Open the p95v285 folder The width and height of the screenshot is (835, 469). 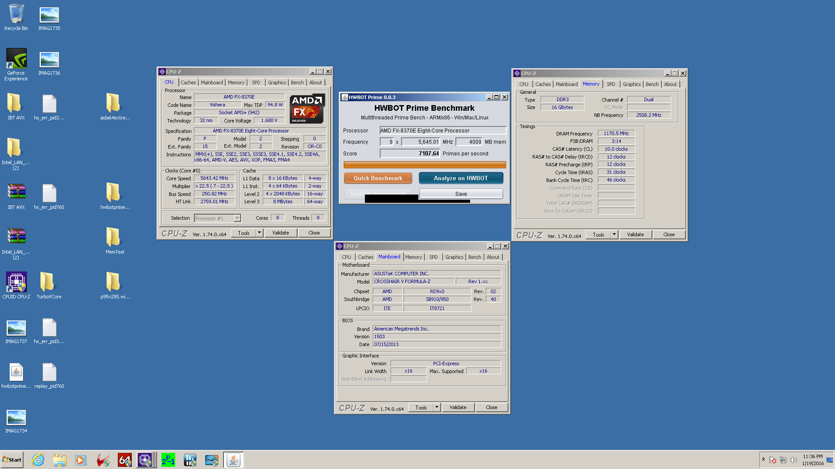pos(115,286)
